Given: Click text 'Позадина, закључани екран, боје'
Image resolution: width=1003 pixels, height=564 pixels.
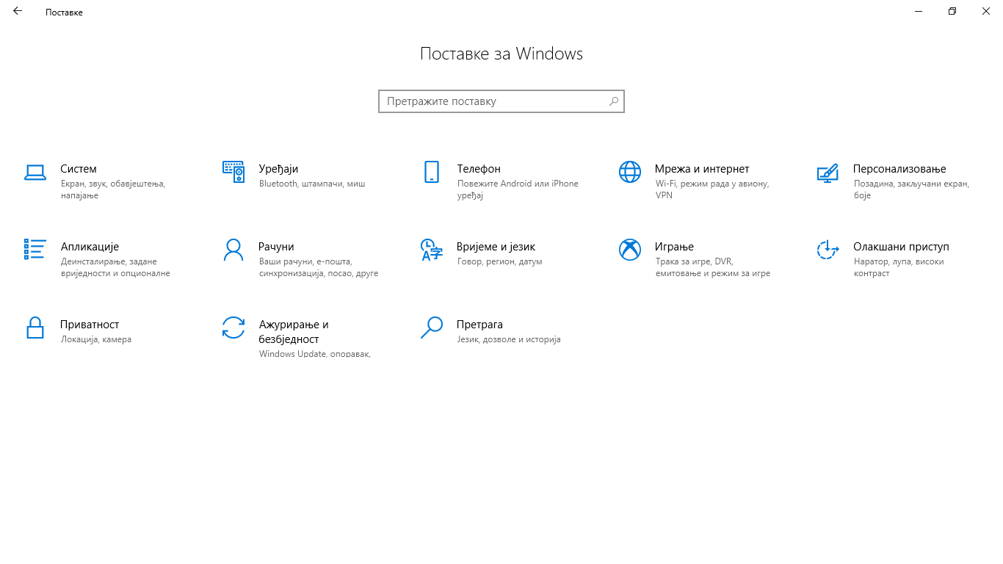Looking at the screenshot, I should [911, 189].
